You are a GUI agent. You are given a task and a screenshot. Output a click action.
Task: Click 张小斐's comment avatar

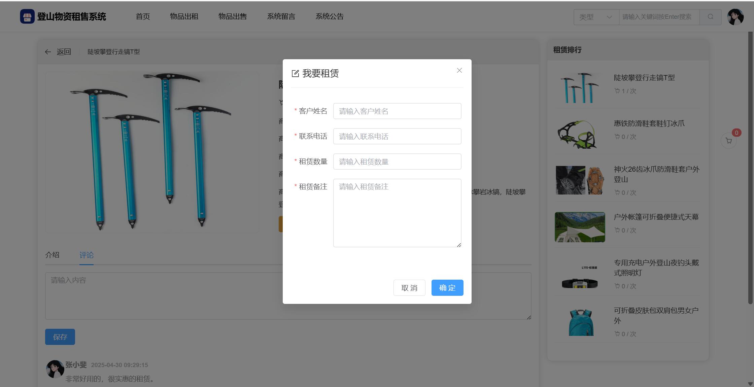55,369
